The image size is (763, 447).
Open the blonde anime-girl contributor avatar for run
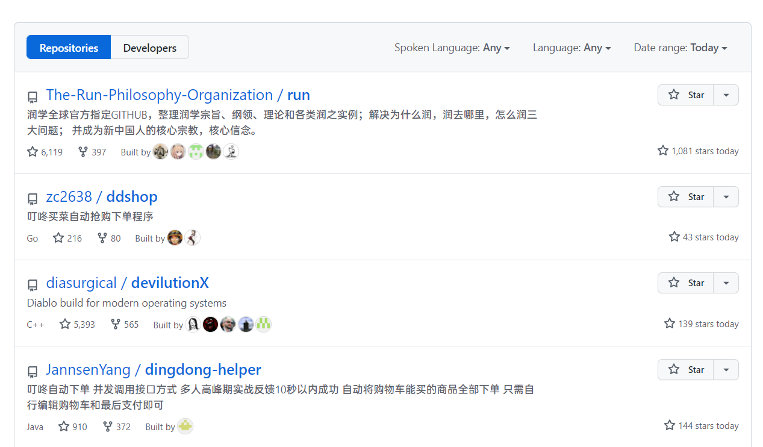178,152
